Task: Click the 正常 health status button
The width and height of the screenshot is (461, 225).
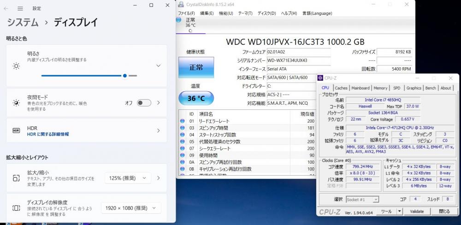Action: (x=196, y=67)
